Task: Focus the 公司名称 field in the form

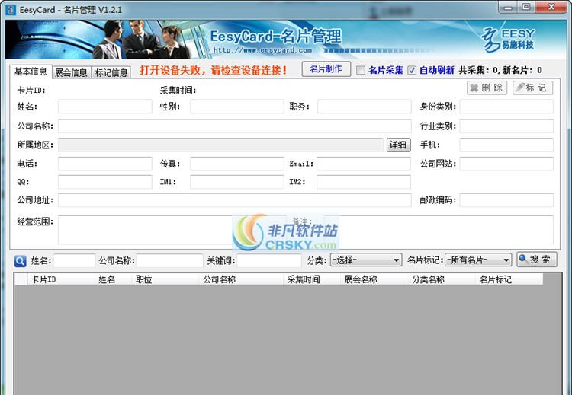Action: pyautogui.click(x=235, y=126)
